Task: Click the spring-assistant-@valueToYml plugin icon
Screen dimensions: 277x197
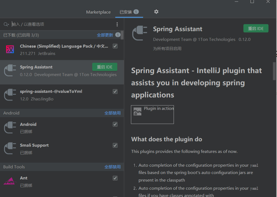Action: (x=10, y=95)
